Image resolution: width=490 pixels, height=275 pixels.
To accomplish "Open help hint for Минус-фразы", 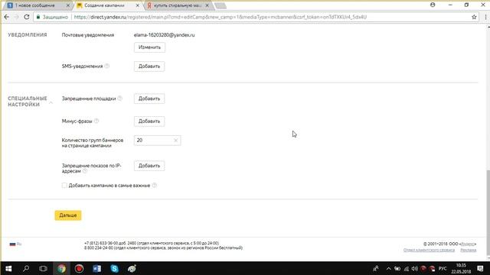I will [96, 121].
